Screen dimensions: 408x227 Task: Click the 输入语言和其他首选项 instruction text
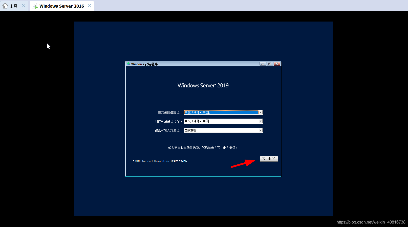coord(203,148)
